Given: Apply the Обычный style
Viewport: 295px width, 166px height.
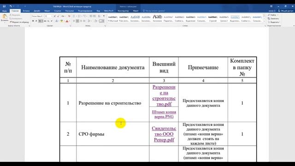Looking at the screenshot, I should 113,18.
